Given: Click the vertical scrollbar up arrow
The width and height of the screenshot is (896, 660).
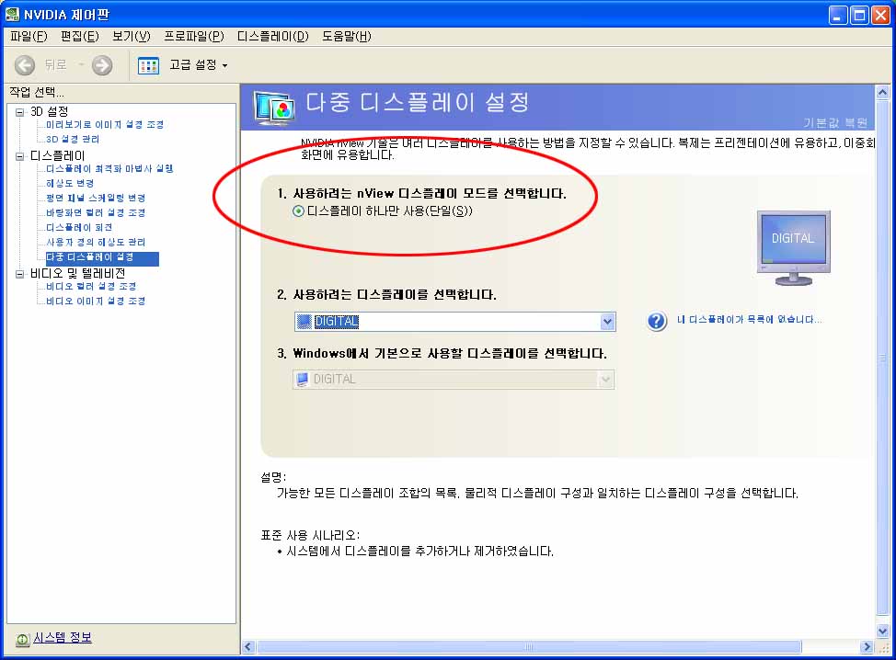Looking at the screenshot, I should pyautogui.click(x=882, y=92).
